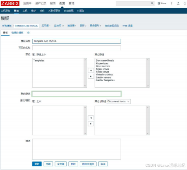Go to 主机群组 (Host groups) submenu
This screenshot has width=187, height=170.
(x=5, y=11)
